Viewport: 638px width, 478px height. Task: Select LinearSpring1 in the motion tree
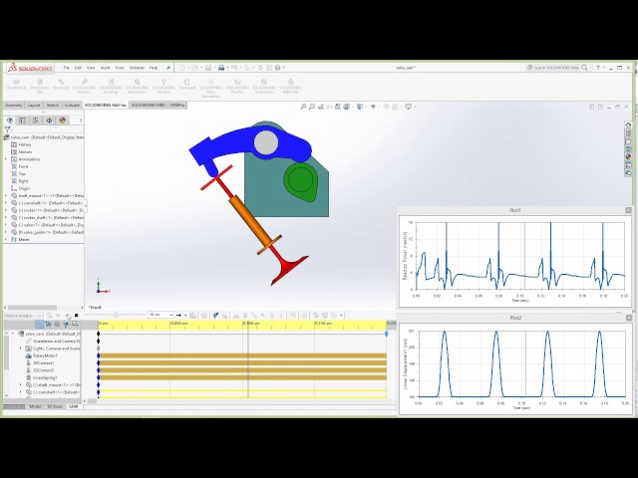45,378
